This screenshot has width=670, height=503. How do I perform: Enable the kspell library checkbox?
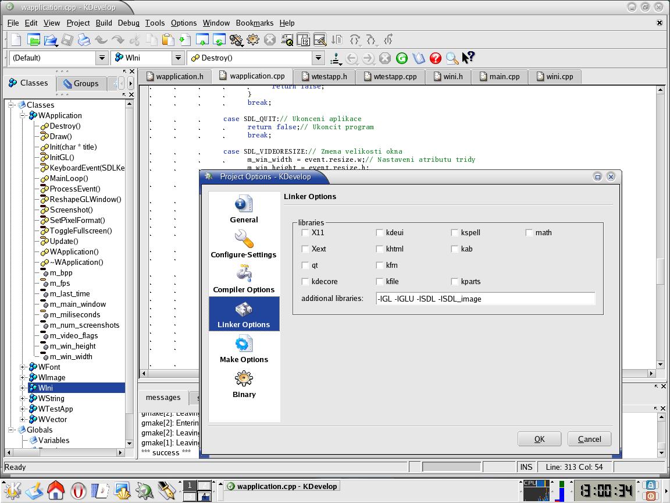point(455,233)
